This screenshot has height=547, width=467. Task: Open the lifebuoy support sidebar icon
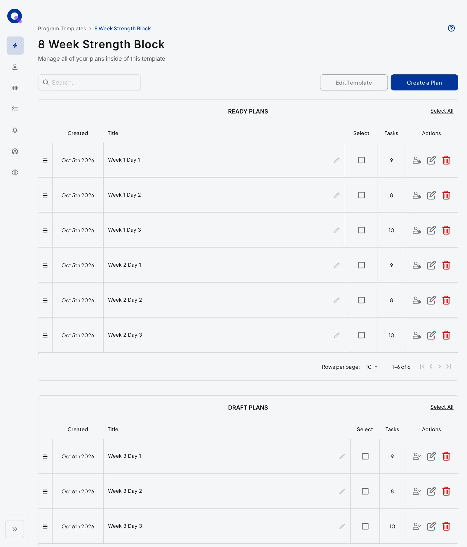15,151
